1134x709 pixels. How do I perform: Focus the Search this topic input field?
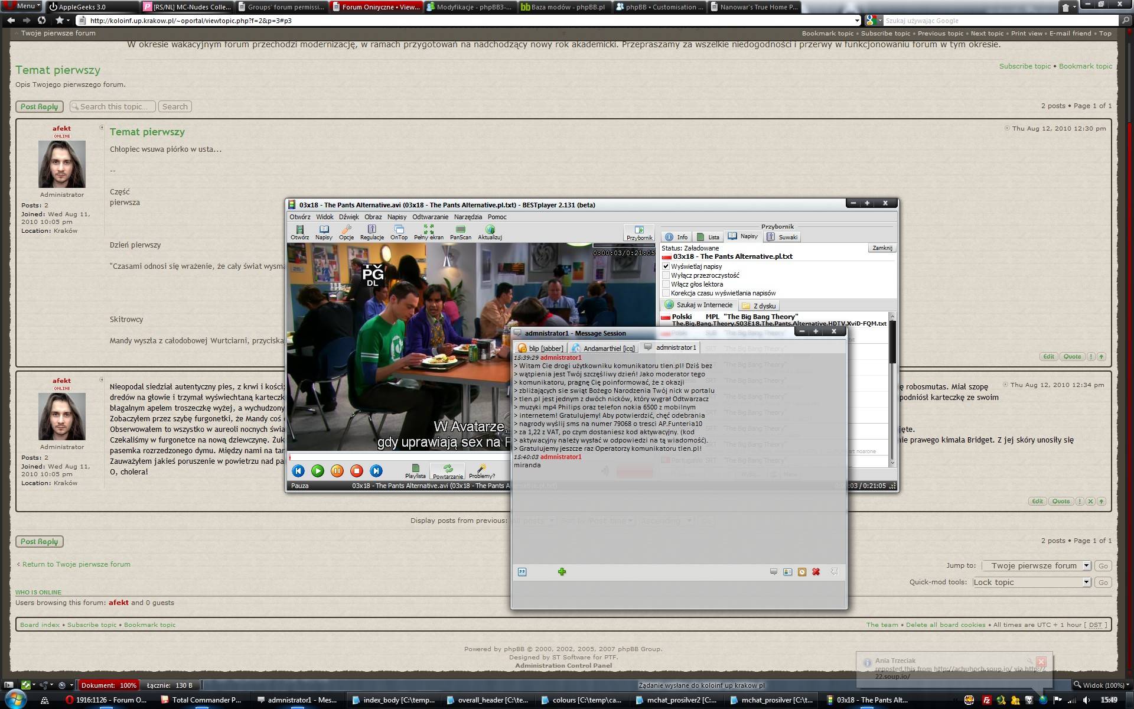point(113,107)
